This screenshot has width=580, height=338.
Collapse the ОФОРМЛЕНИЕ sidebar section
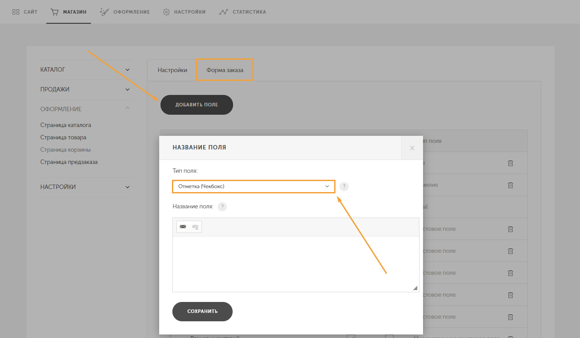click(x=128, y=109)
